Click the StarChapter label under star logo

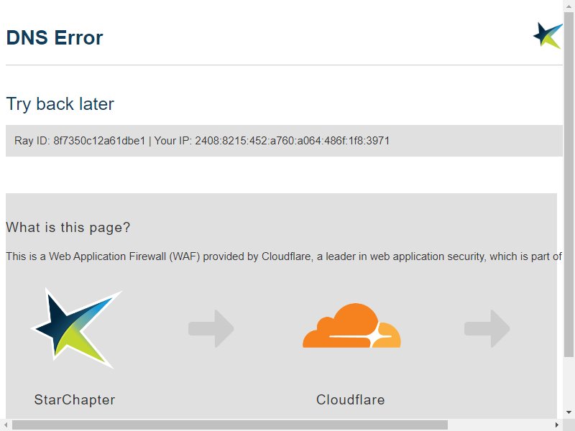tap(75, 400)
